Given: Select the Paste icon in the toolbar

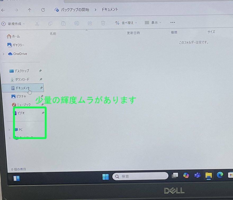Looking at the screenshot, I should click(64, 23).
